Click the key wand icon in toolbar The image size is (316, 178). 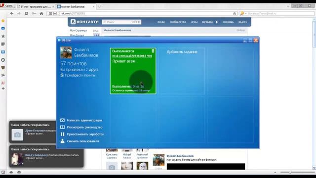click(34, 13)
